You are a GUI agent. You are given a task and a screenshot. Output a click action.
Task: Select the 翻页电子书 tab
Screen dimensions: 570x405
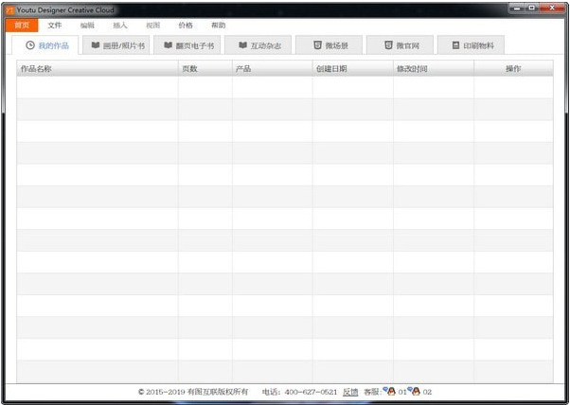click(187, 45)
